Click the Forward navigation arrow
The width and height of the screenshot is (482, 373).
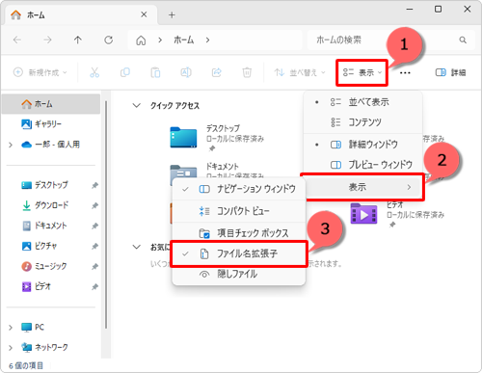(47, 40)
